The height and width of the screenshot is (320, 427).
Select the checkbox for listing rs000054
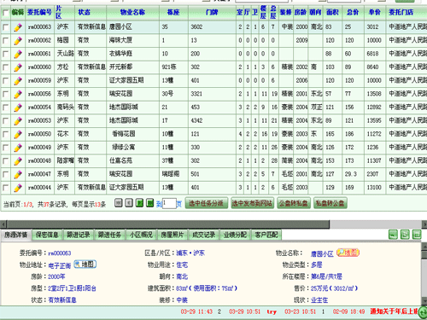tap(5, 108)
